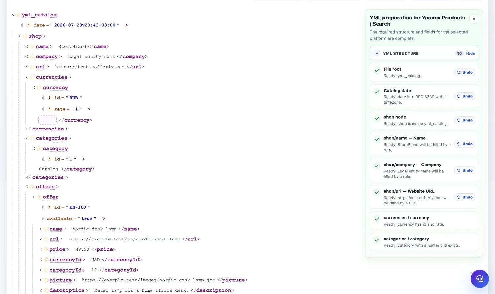Viewport: 495px width, 294px height.
Task: Click the 'Nordic desk lamp' offer name value
Action: (94, 229)
